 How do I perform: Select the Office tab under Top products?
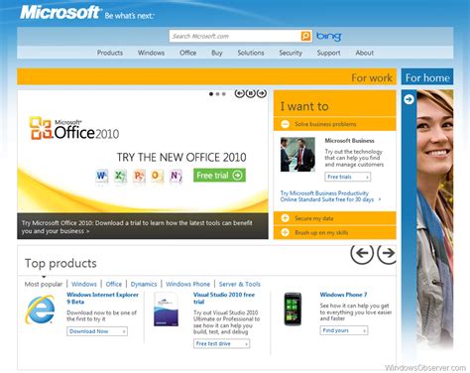coord(114,284)
